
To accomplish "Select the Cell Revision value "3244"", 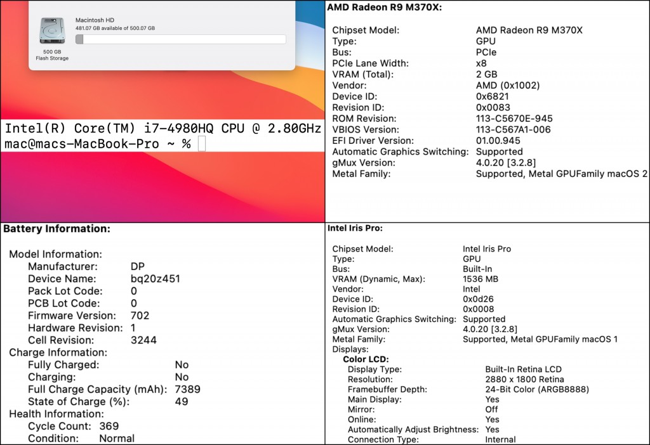I will click(x=143, y=340).
